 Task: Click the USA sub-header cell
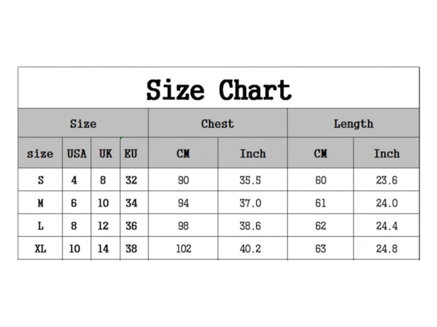pos(76,153)
